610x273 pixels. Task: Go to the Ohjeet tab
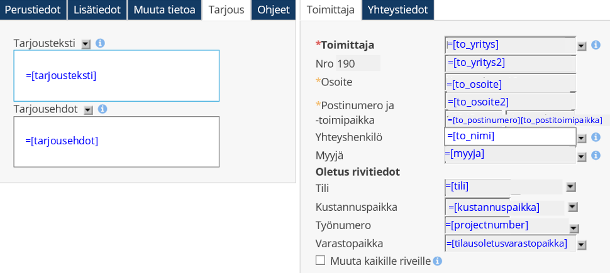pos(273,9)
